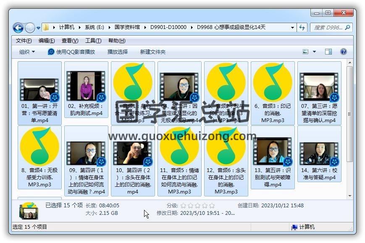Click 新建文件夹 button
The height and width of the screenshot is (243, 365).
click(x=152, y=52)
